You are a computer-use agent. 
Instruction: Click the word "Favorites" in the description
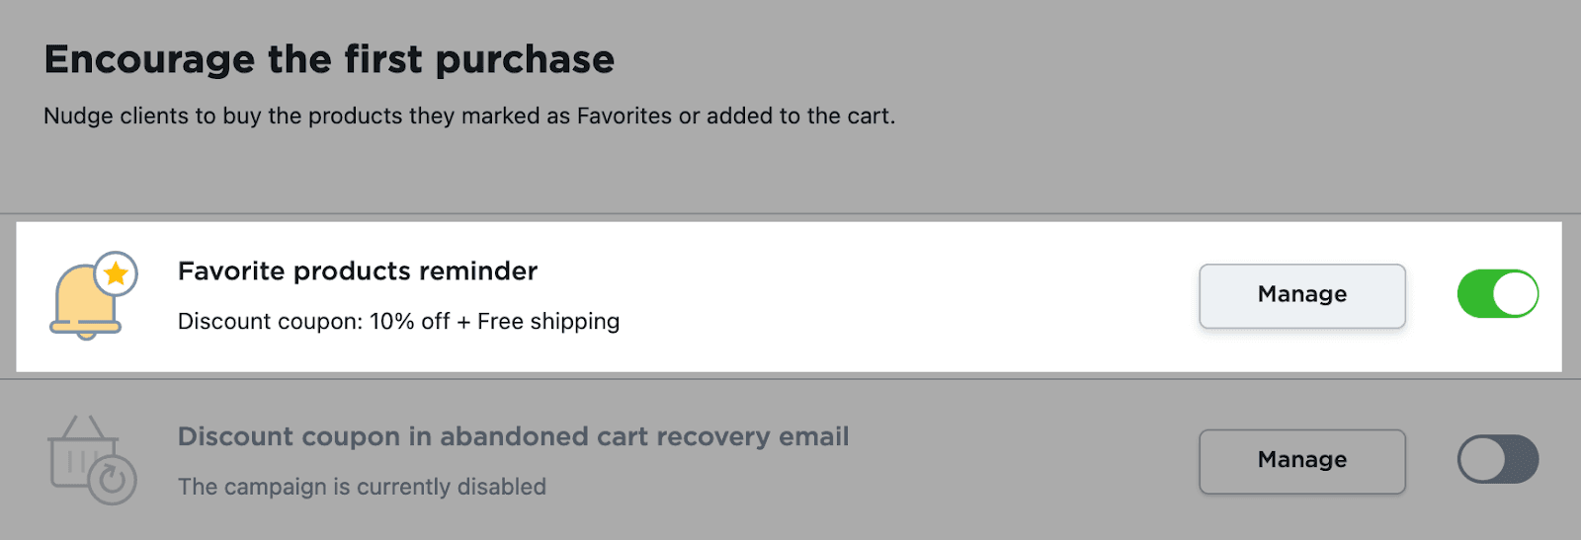point(624,116)
